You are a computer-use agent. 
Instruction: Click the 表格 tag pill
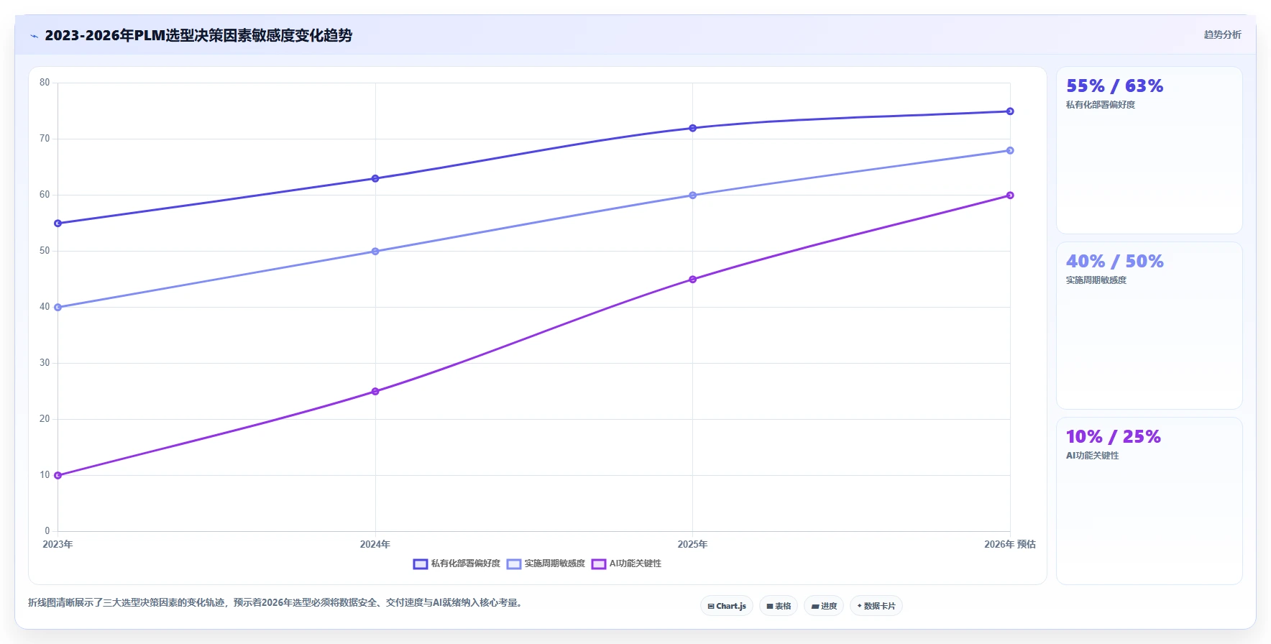779,606
